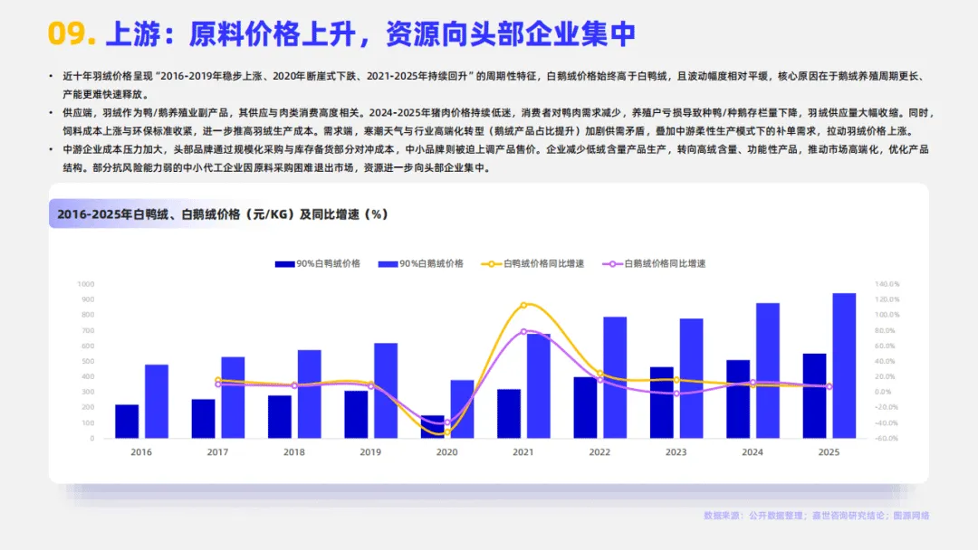Click the purple line peak point at 2021
This screenshot has width=978, height=550.
pos(523,332)
